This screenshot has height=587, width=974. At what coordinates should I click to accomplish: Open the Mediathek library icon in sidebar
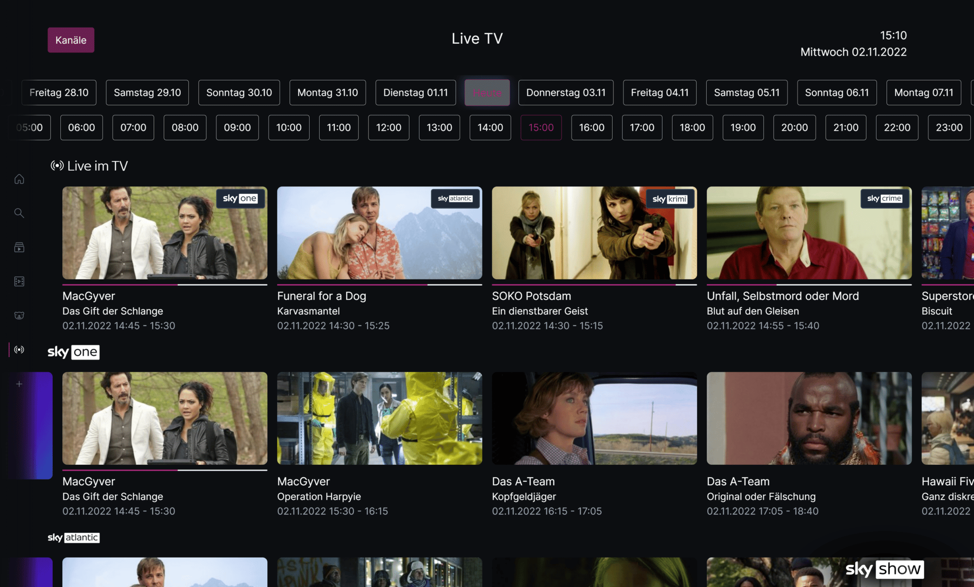19,247
